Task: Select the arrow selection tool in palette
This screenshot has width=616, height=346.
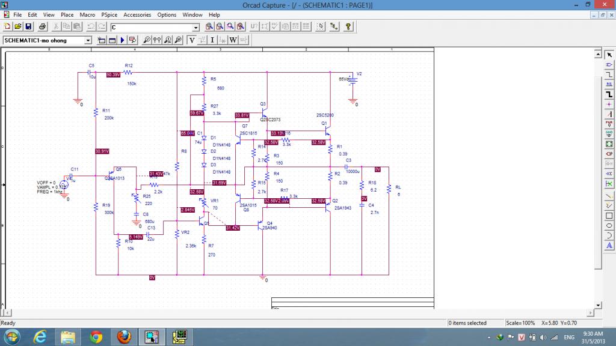Action: 609,55
